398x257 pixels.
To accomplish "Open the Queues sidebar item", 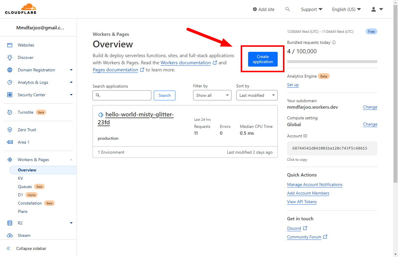I will click(25, 187).
